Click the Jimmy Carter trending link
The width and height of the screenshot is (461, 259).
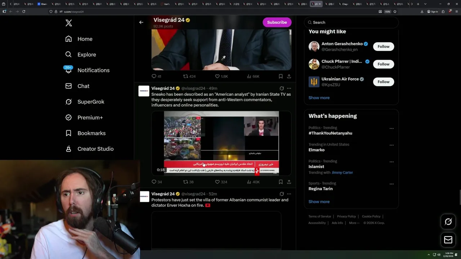342,173
